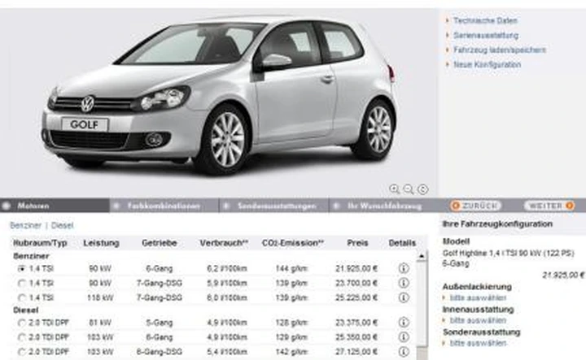The image size is (586, 360).
Task: Click the silver Golf car image
Action: [220, 95]
